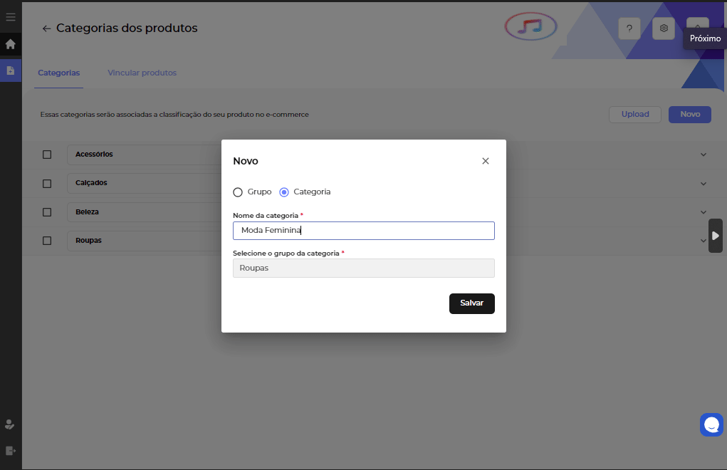Open the hamburger menu in sidebar

(11, 17)
